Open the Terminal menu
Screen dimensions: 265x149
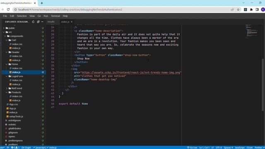coord(55,16)
